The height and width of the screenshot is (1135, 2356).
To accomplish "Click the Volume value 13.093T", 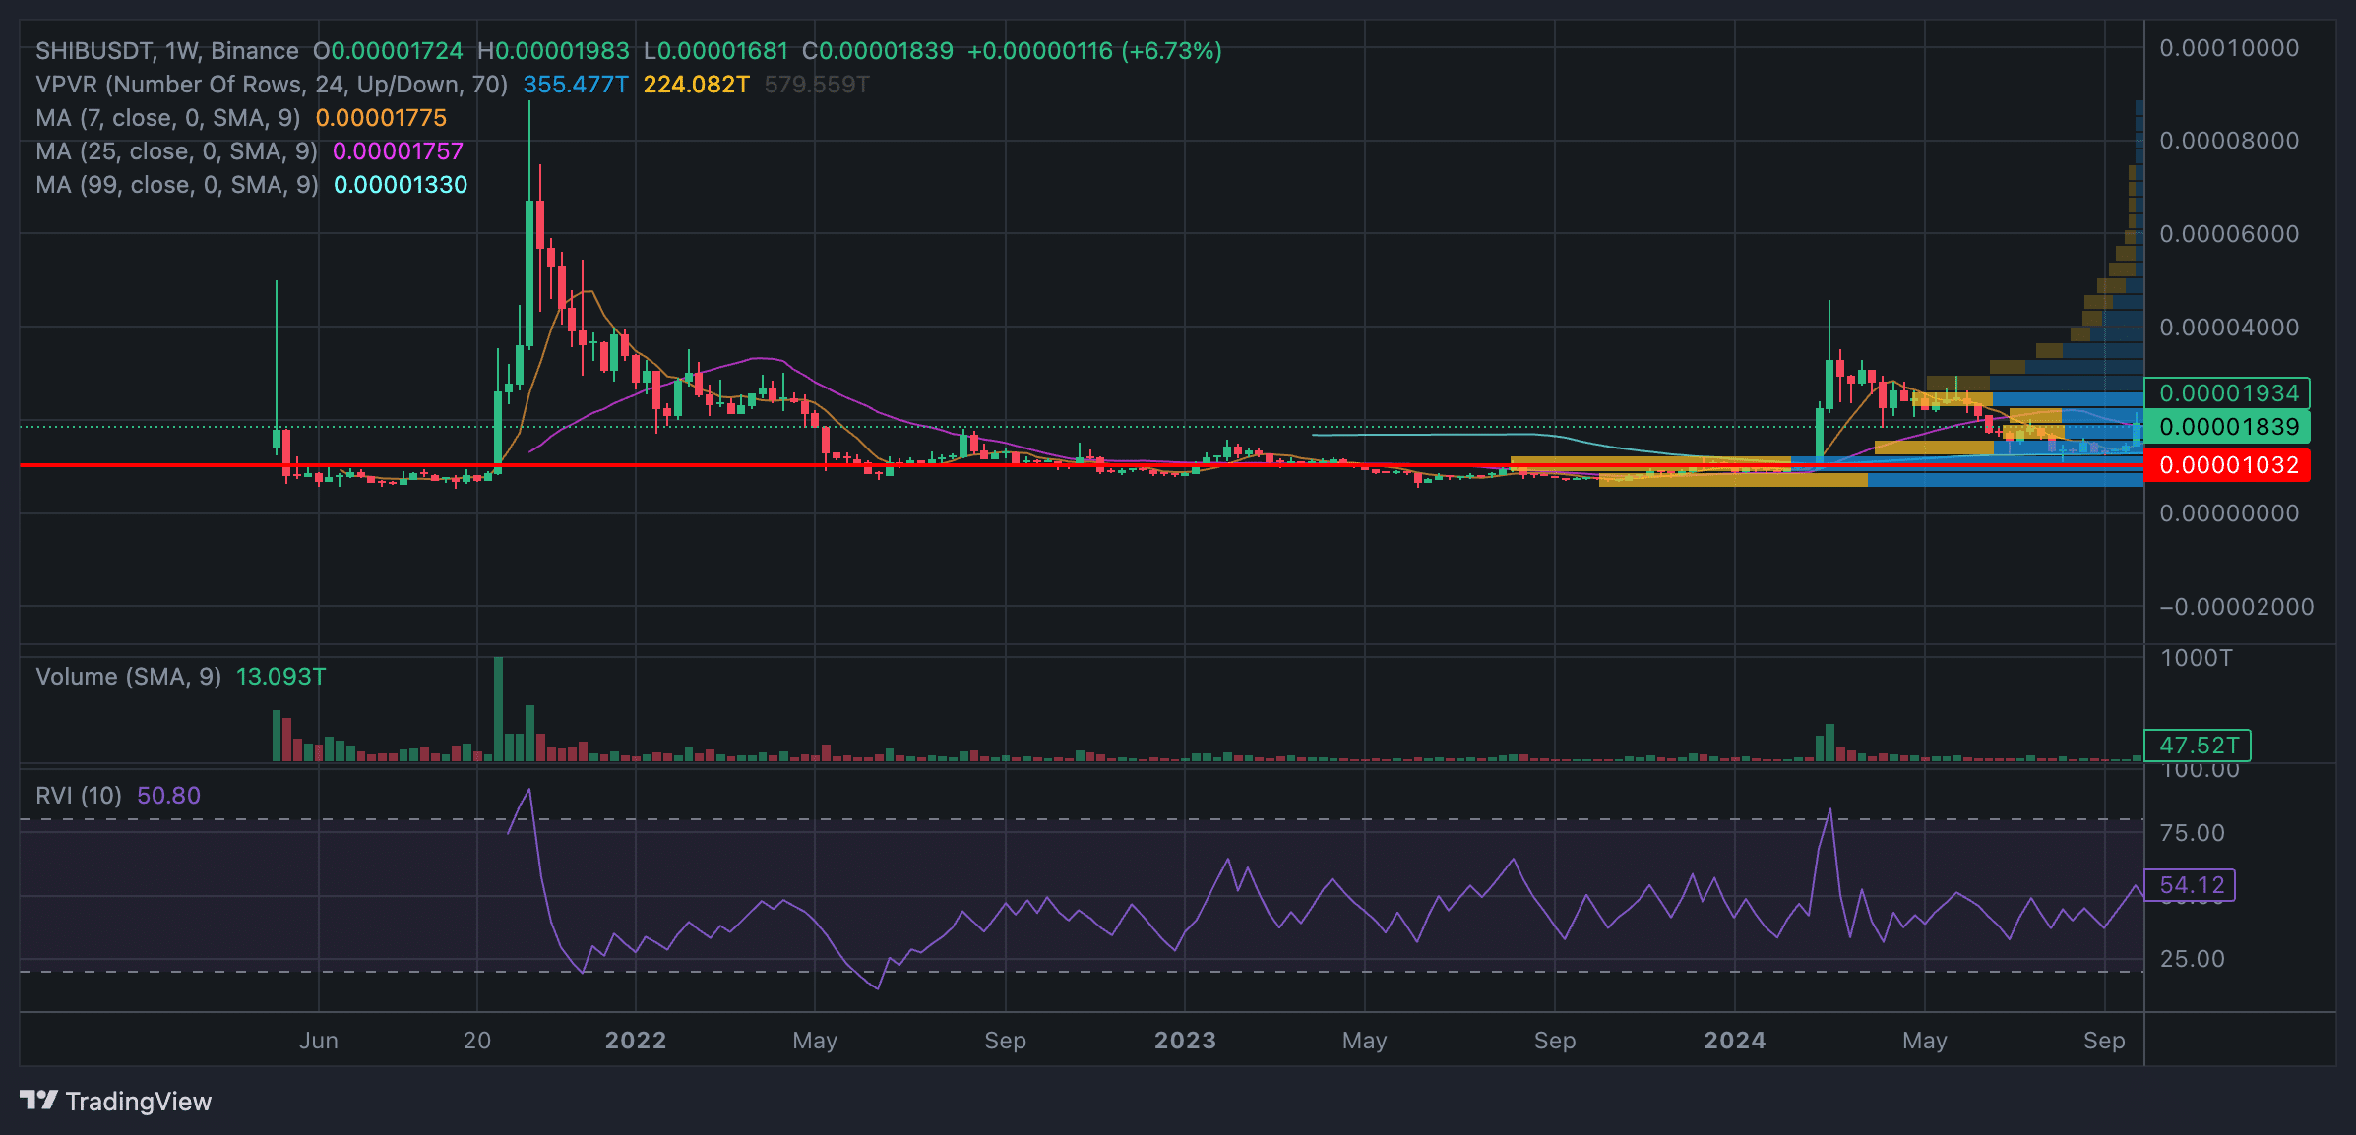I will pos(280,677).
